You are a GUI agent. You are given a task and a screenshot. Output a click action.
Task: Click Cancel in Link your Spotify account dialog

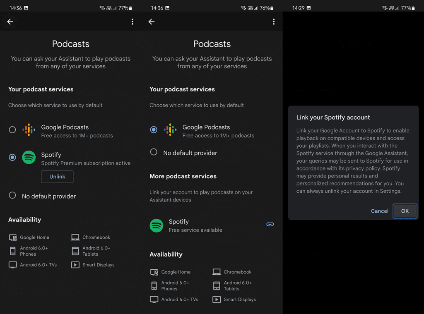379,211
